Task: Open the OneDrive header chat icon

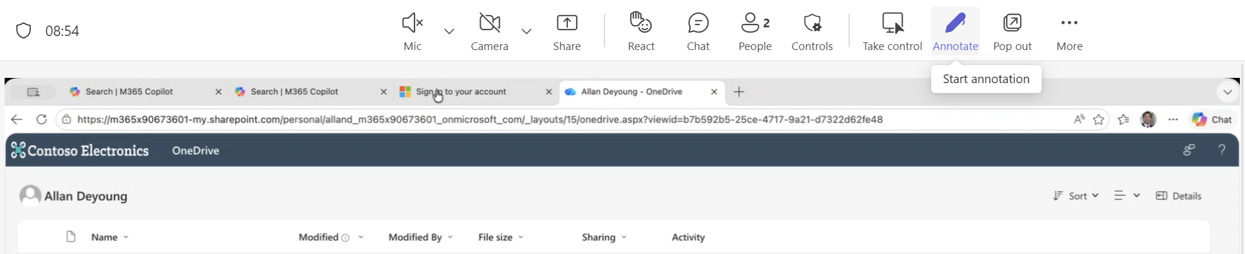Action: (x=1189, y=151)
